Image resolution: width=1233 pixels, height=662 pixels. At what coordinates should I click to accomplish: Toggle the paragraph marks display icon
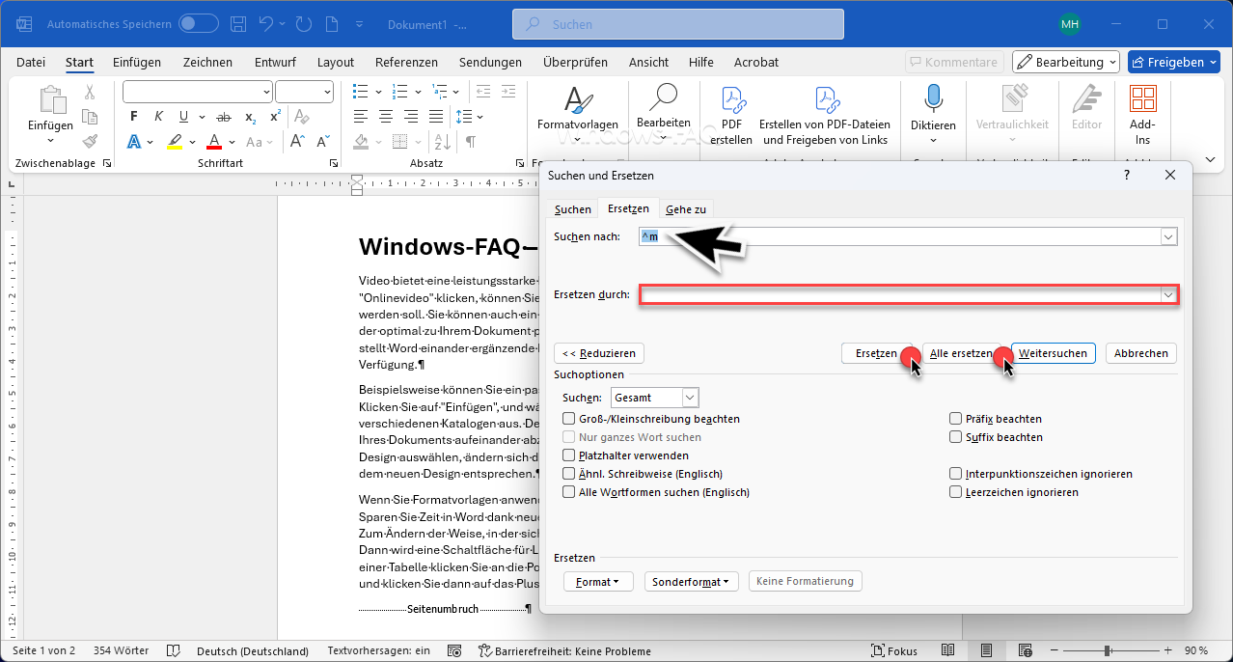click(x=470, y=142)
